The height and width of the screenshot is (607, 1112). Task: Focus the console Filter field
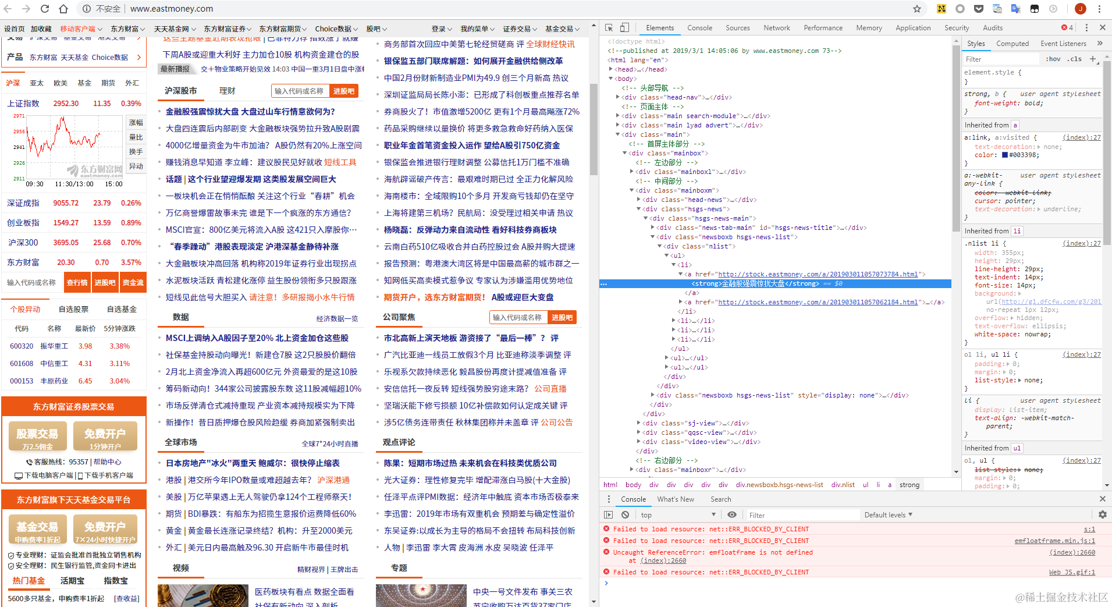coord(802,515)
